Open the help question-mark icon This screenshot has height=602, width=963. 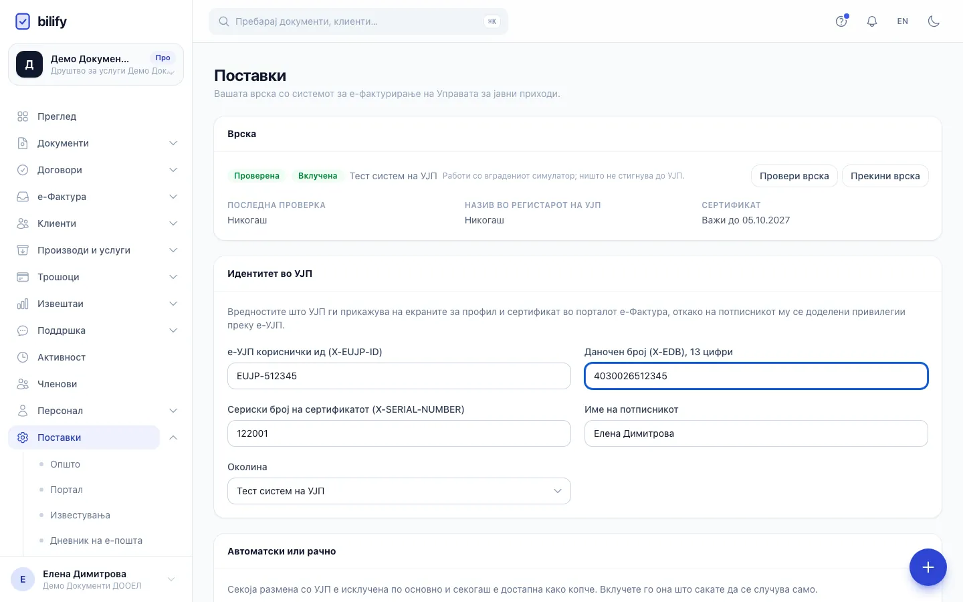pyautogui.click(x=841, y=21)
